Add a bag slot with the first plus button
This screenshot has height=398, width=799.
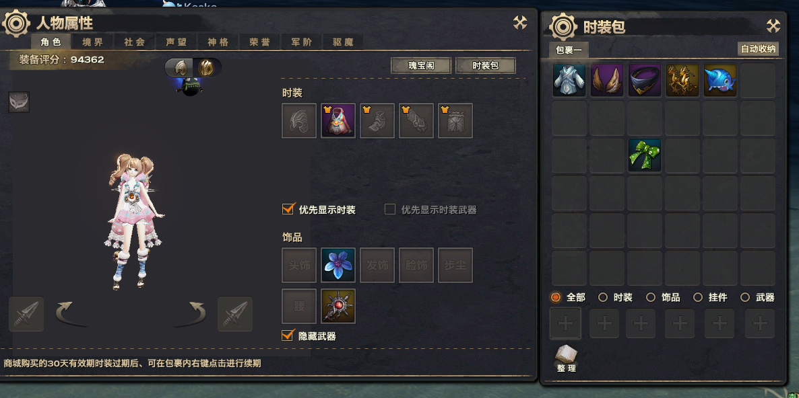(565, 323)
